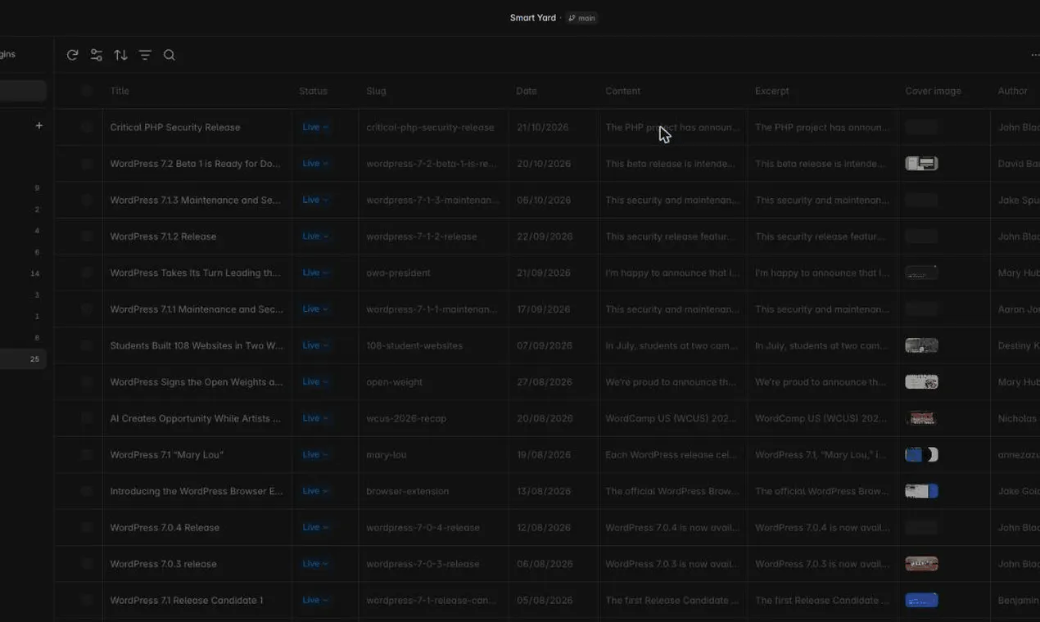The width and height of the screenshot is (1040, 622).
Task: Open Live status dropdown for mary-lou row
Action: (x=315, y=455)
